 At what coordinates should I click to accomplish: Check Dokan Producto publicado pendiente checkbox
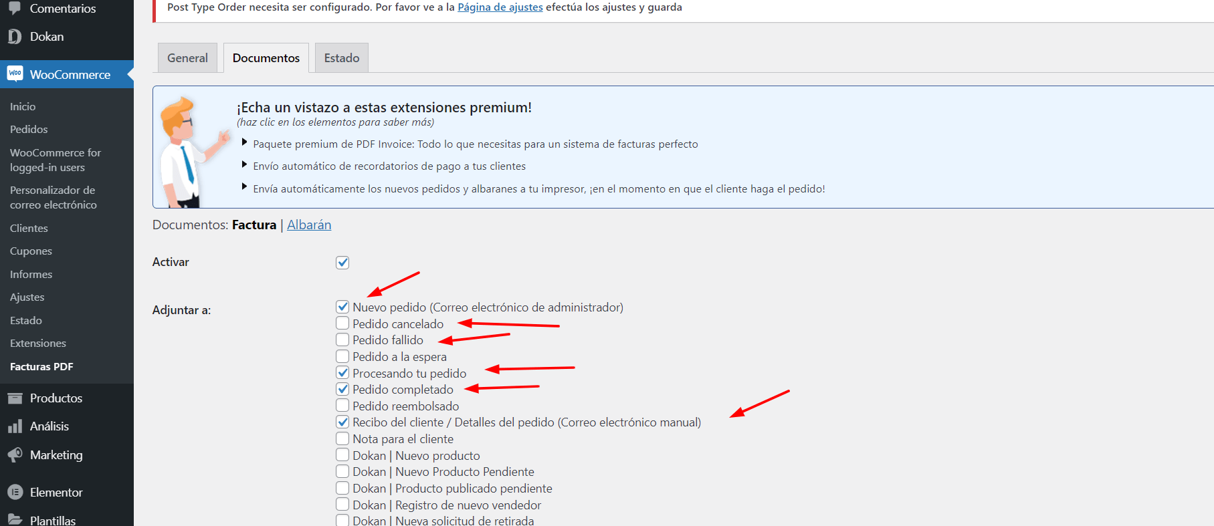point(342,488)
